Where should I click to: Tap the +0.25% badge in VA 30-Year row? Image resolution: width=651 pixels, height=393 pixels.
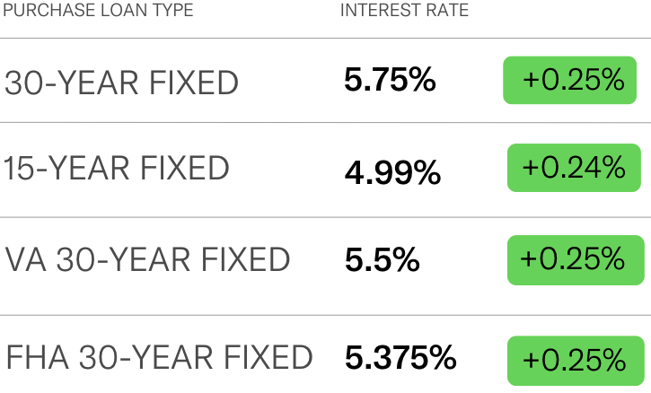576,260
